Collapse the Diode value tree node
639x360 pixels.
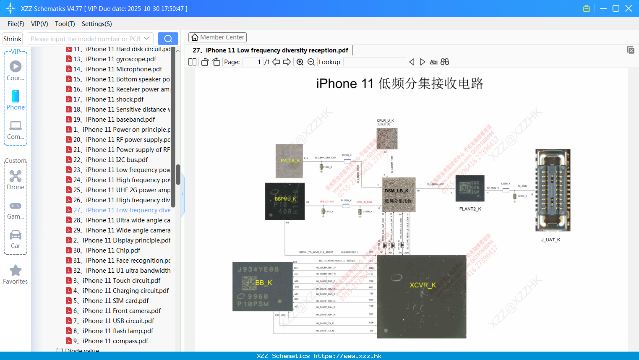point(60,350)
